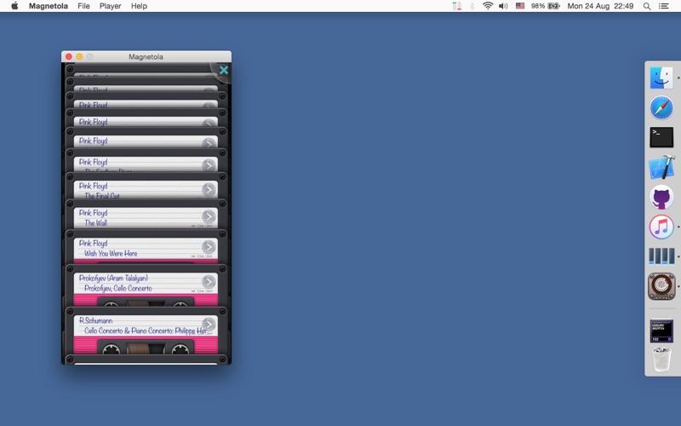Open the Prokofyev Cello Concerto arrow button
681x426 pixels.
click(x=209, y=282)
